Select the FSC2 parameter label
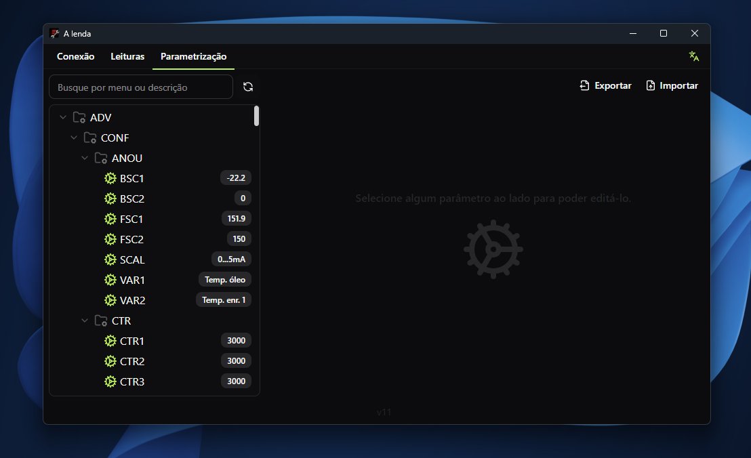This screenshot has height=458, width=751. pyautogui.click(x=131, y=239)
